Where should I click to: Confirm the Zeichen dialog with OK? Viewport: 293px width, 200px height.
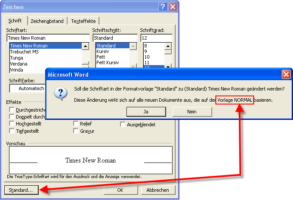[120, 190]
